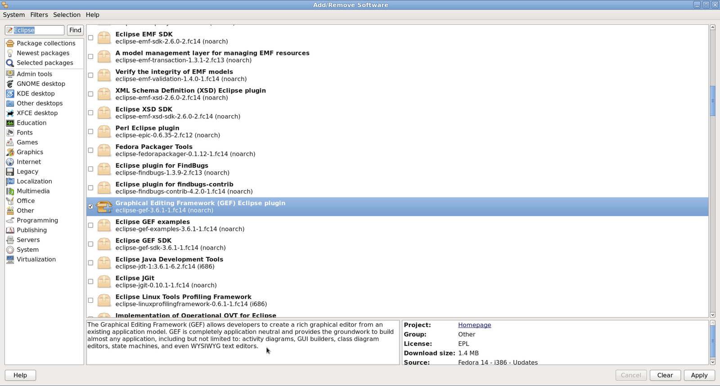Select the GNOME desktop footprint icon
Image resolution: width=720 pixels, height=386 pixels.
click(10, 84)
